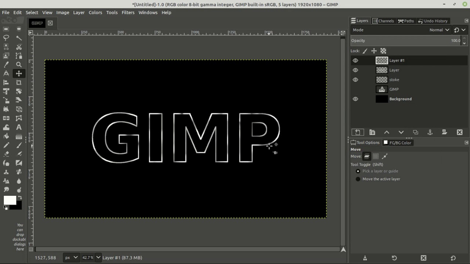This screenshot has height=264, width=470.
Task: Select the Eraser tool
Action: pos(6,154)
